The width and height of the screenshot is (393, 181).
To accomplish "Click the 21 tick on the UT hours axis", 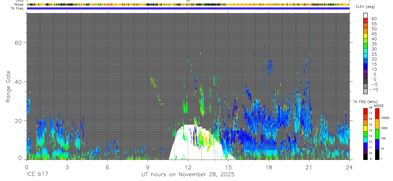I will (x=309, y=167).
